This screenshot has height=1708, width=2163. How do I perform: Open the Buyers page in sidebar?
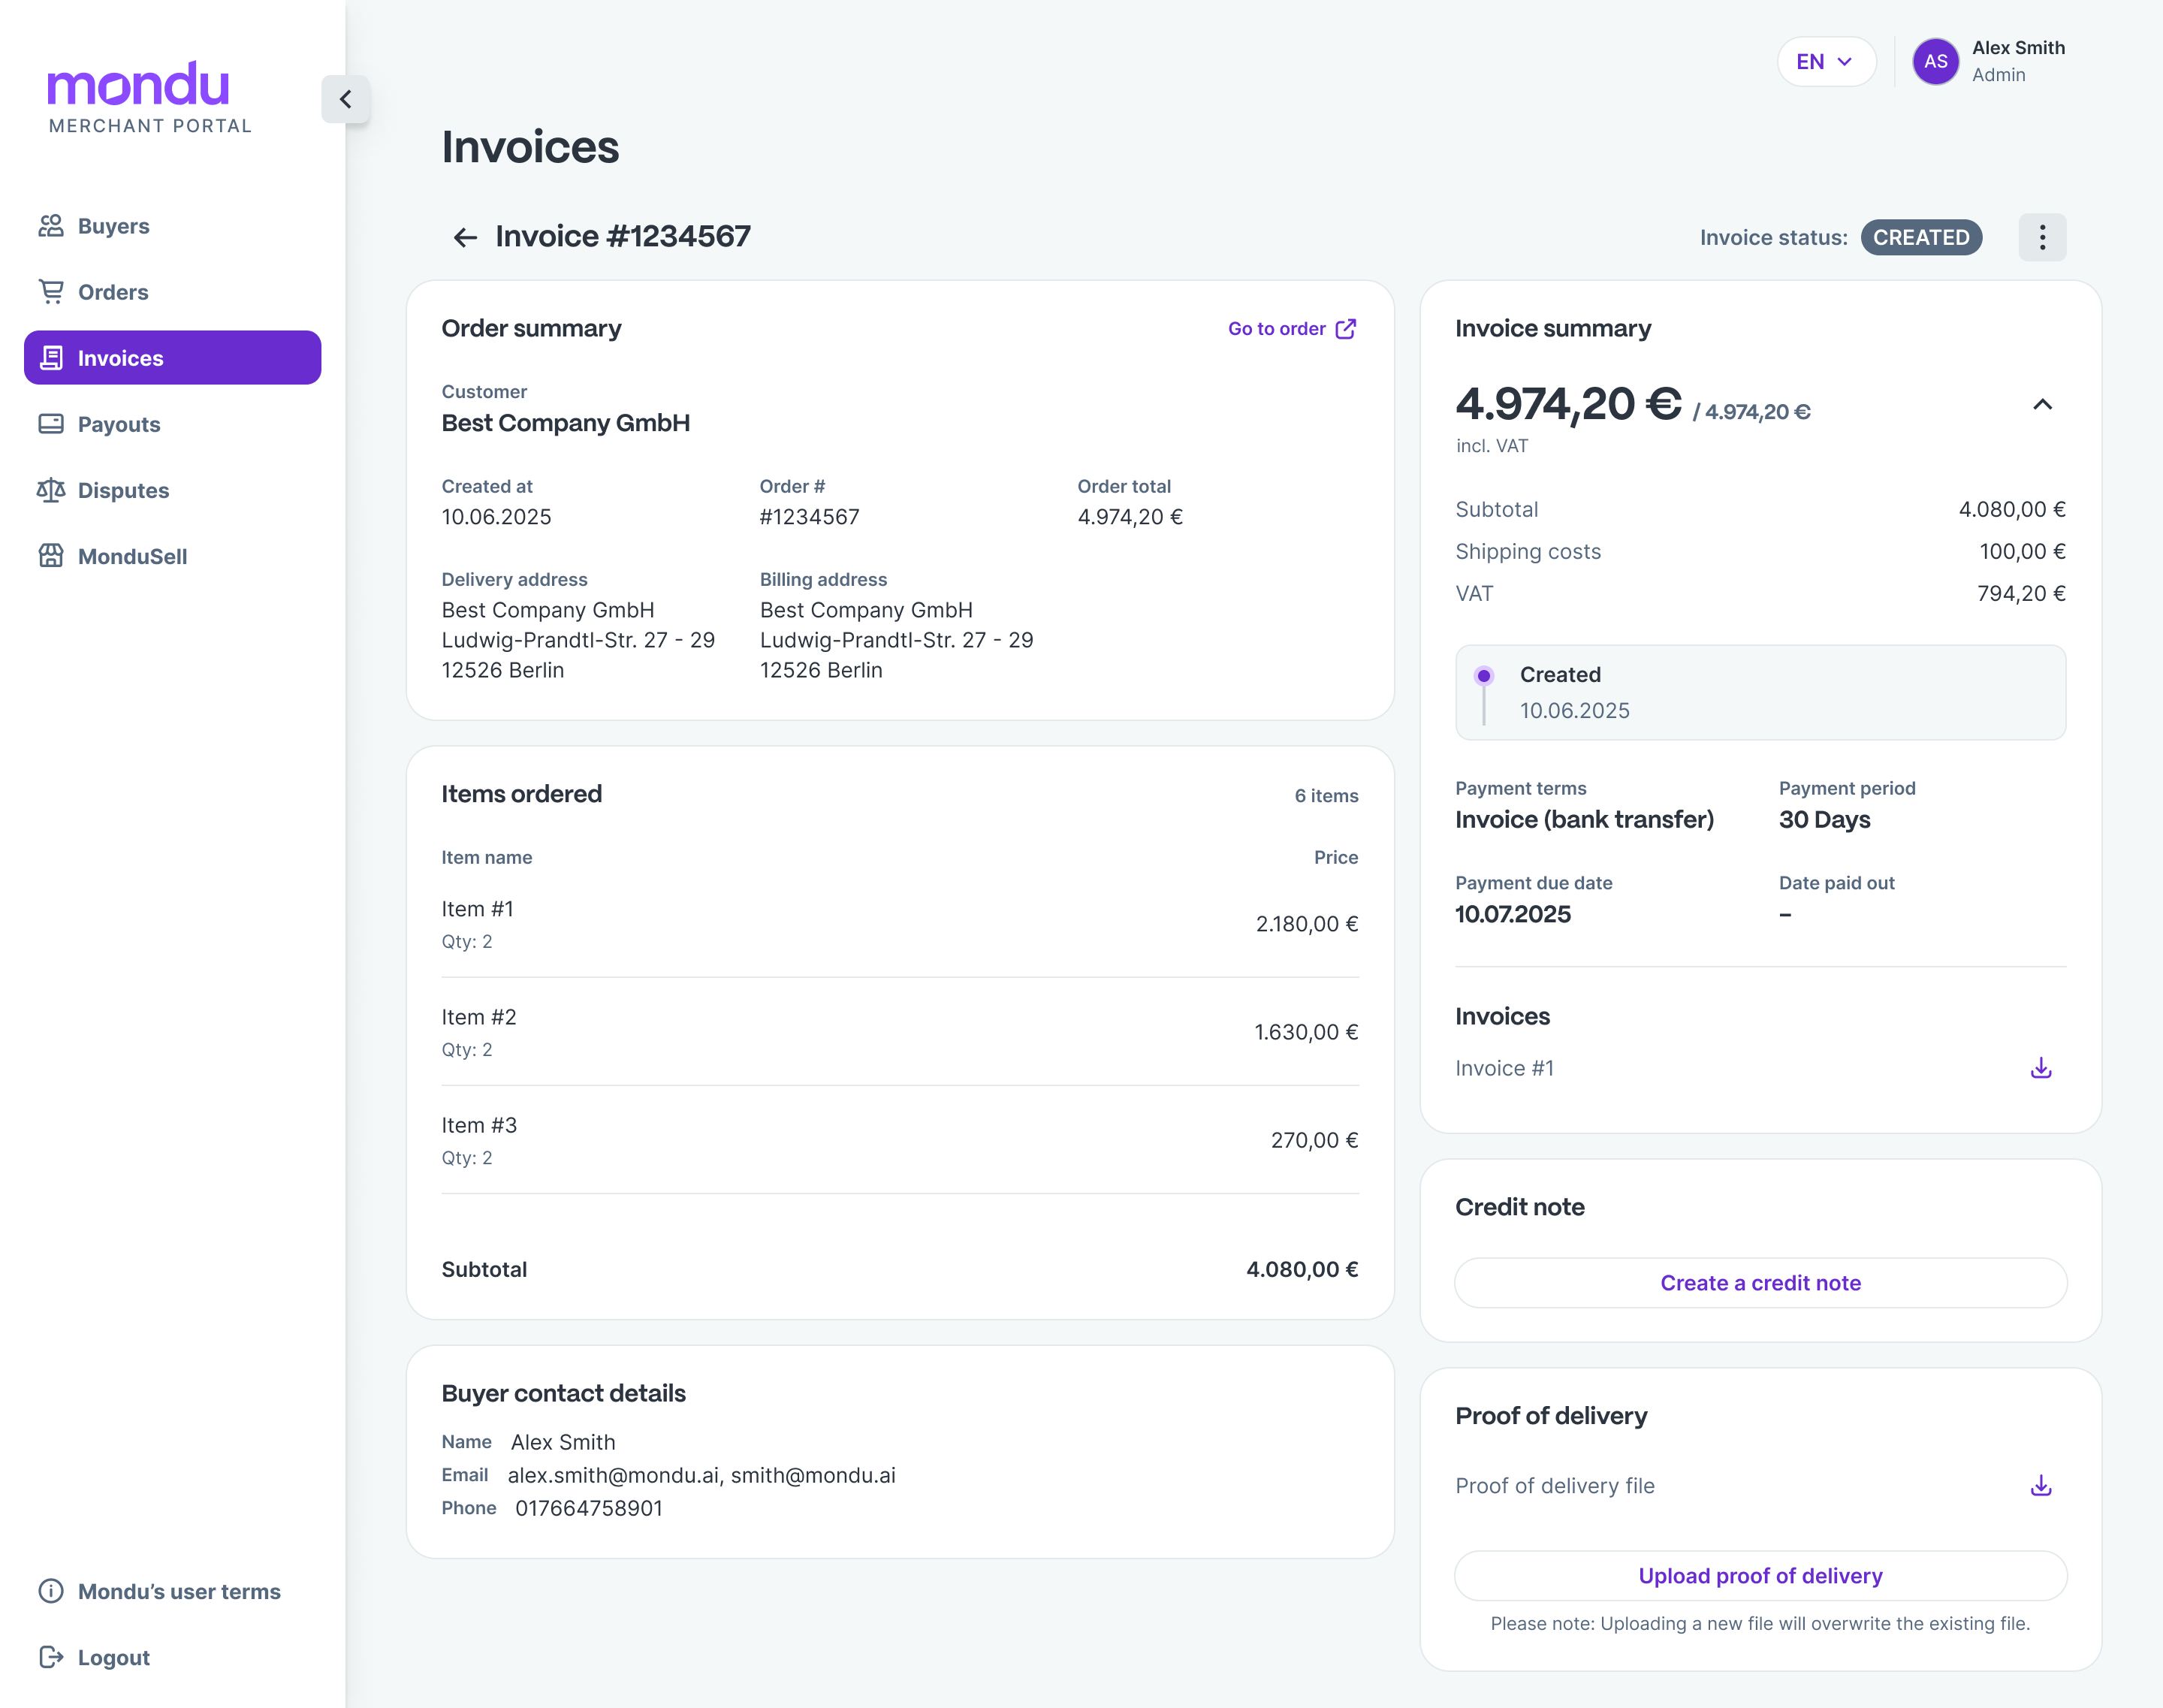[x=113, y=226]
